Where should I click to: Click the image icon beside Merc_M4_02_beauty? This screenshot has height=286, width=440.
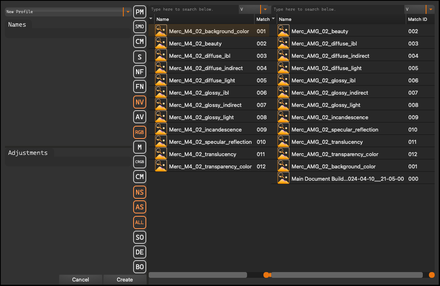[x=161, y=43]
